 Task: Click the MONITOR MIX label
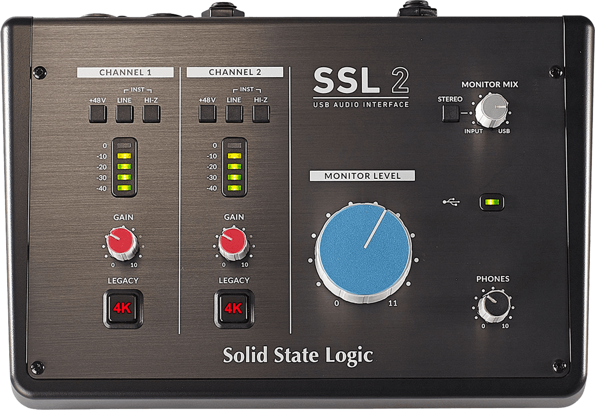coord(490,85)
